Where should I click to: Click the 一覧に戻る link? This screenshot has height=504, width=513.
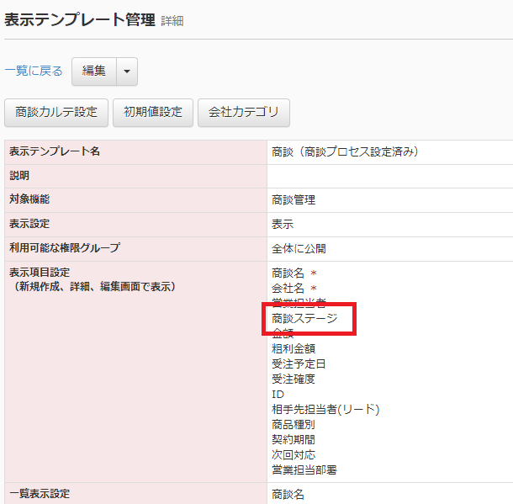[x=34, y=71]
